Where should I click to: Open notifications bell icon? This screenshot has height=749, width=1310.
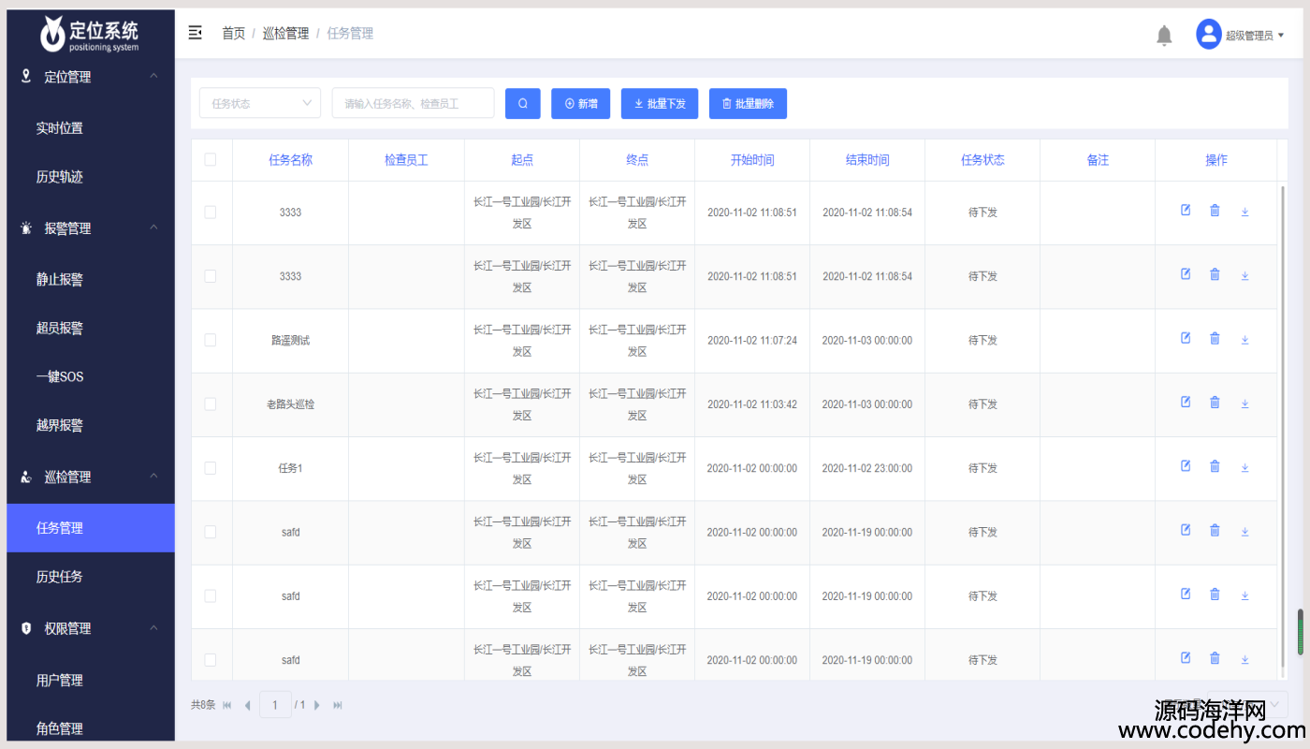[1164, 36]
